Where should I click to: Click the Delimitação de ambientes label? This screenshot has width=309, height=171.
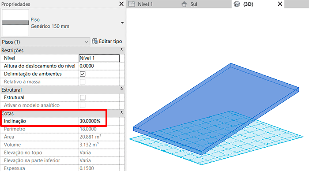[x=33, y=74]
